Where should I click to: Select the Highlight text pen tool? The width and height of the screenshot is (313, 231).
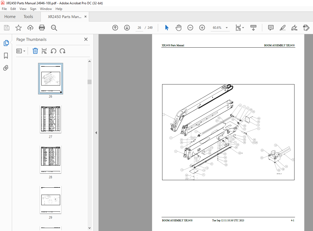[282, 28]
